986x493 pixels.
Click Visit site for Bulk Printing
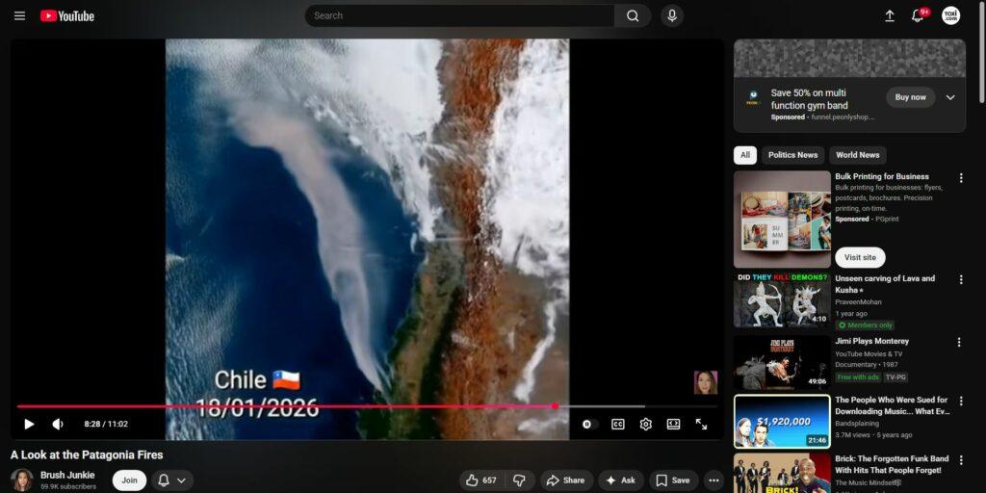(860, 257)
